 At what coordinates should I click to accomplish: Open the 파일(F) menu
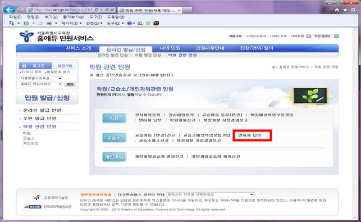[15, 17]
